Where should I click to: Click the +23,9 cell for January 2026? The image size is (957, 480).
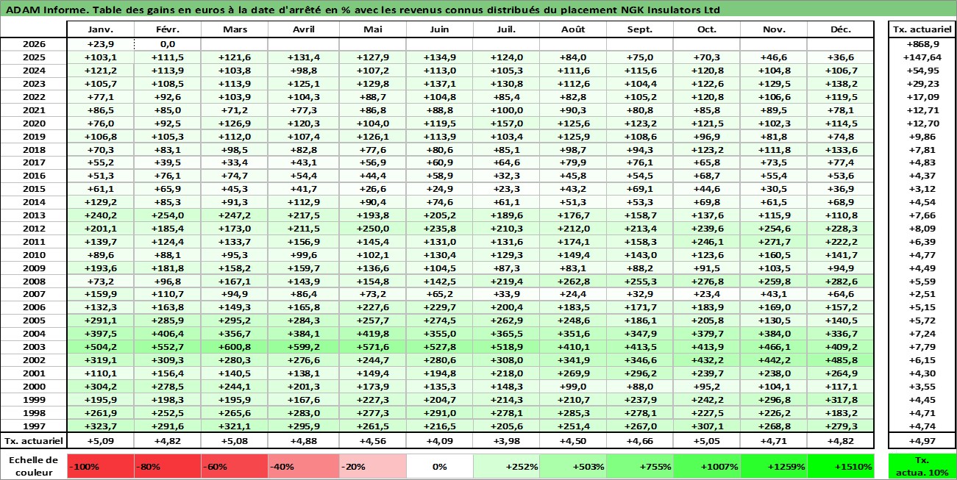100,44
